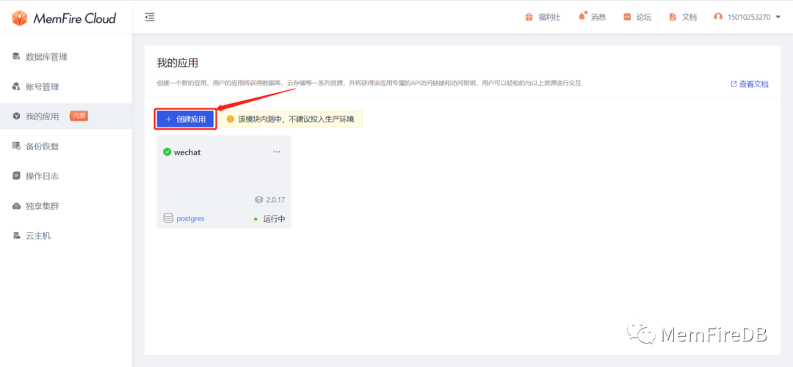Viewport: 793px width, 367px height.
Task: Click the gift icon beside 福利社
Action: [x=529, y=17]
